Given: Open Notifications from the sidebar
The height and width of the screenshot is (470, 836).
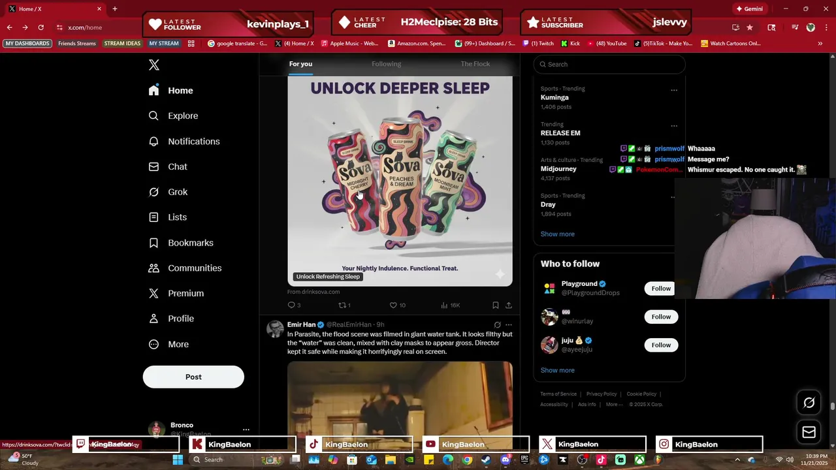Looking at the screenshot, I should tap(184, 141).
